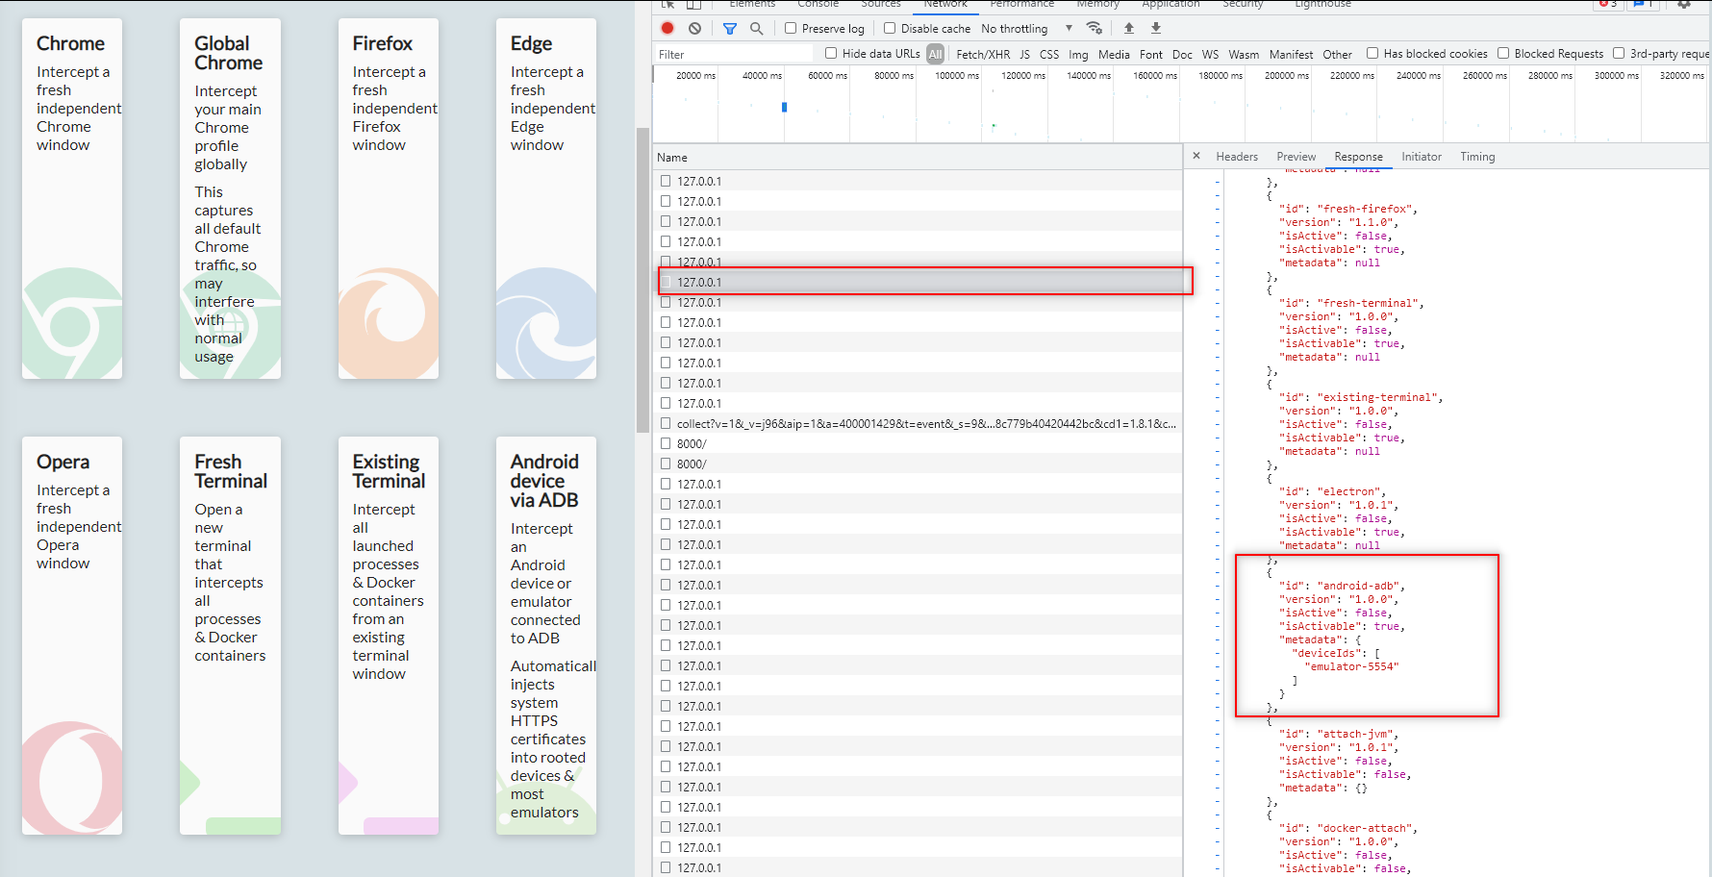Enable the Preserve log checkbox

coord(791,28)
